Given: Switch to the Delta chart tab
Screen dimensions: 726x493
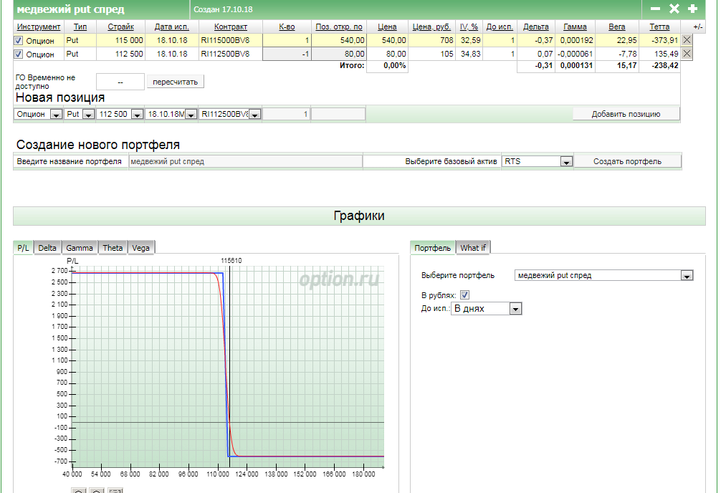Looking at the screenshot, I should pyautogui.click(x=47, y=248).
